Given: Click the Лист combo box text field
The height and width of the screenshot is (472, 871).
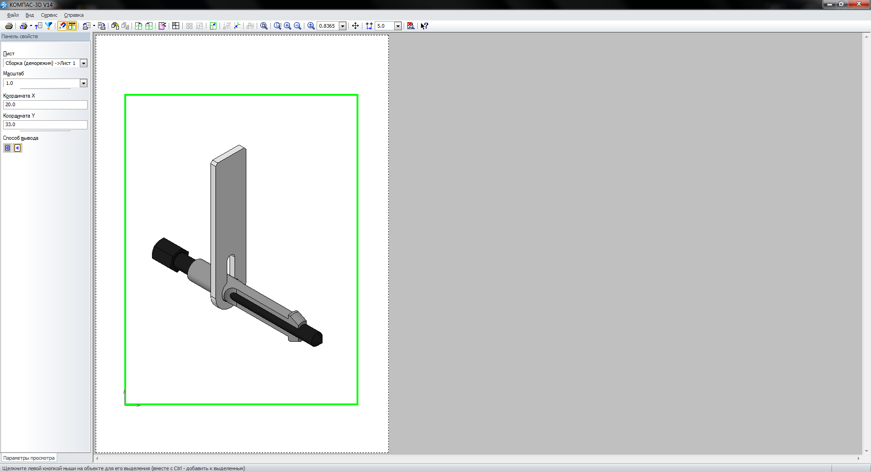Looking at the screenshot, I should [41, 63].
